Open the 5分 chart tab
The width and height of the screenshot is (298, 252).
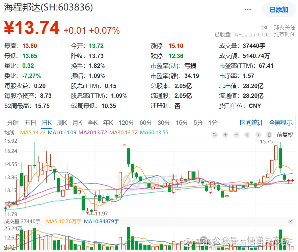tap(198, 123)
